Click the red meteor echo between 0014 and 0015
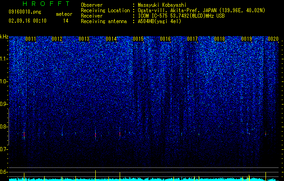 [x=120, y=134]
